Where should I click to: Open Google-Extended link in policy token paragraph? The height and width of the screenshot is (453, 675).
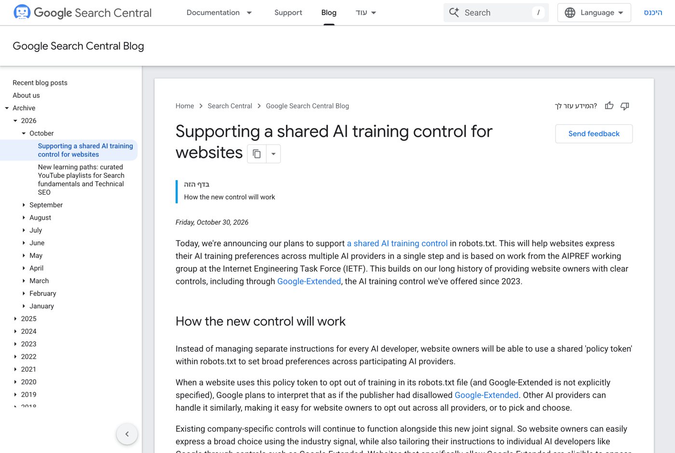point(486,395)
